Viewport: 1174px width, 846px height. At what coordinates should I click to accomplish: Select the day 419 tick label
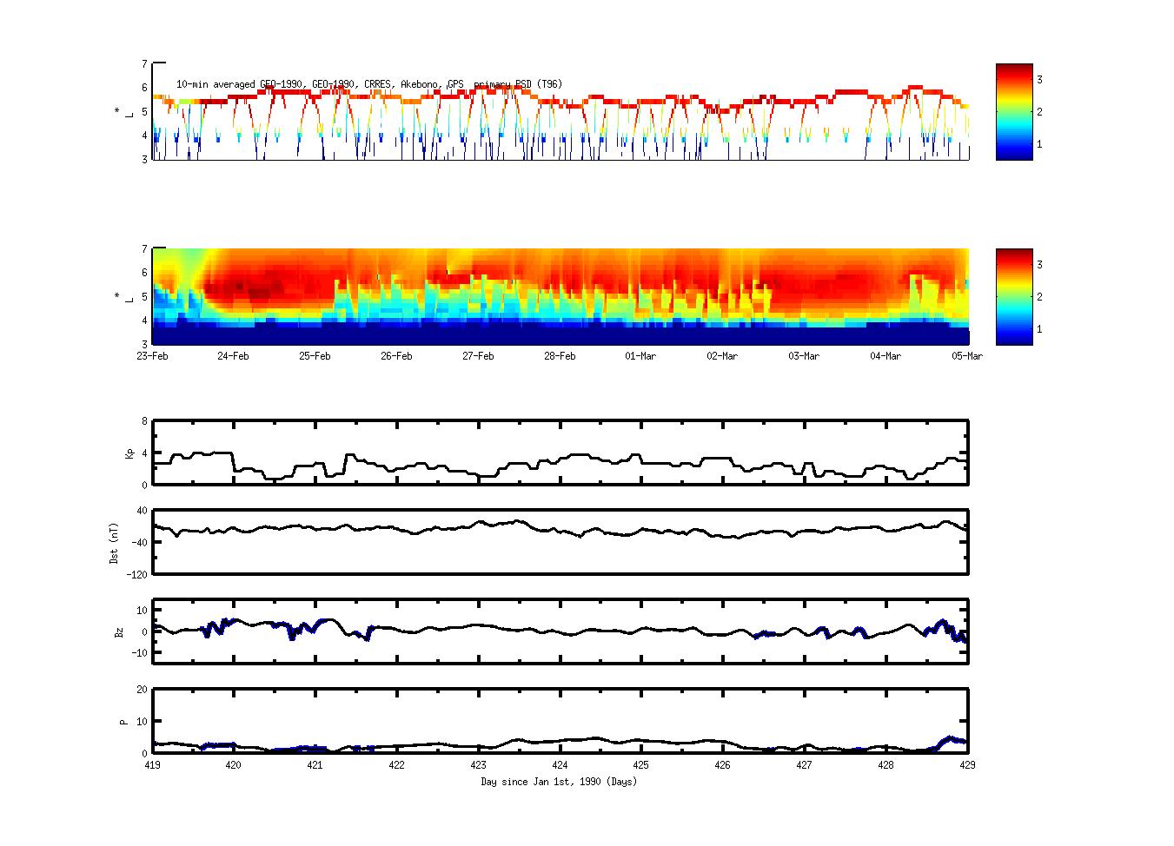point(152,765)
